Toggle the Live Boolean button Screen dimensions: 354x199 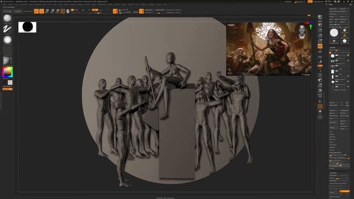[x=28, y=11]
